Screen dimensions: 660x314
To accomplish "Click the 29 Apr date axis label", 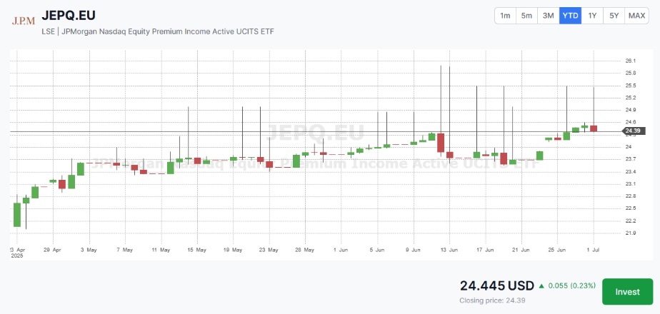I will (53, 250).
